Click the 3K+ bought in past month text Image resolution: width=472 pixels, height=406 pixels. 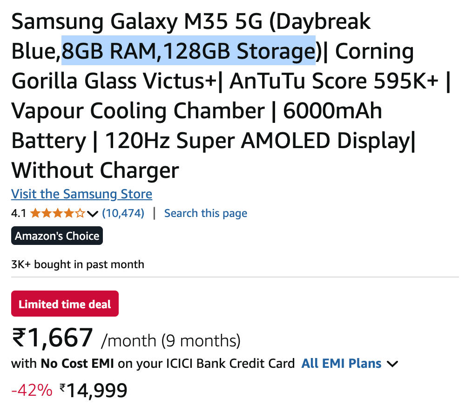click(x=78, y=264)
